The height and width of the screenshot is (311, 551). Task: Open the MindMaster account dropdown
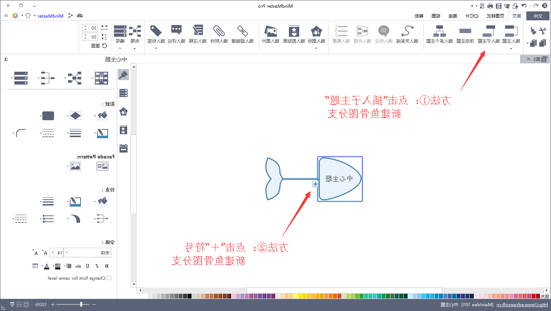click(x=35, y=16)
